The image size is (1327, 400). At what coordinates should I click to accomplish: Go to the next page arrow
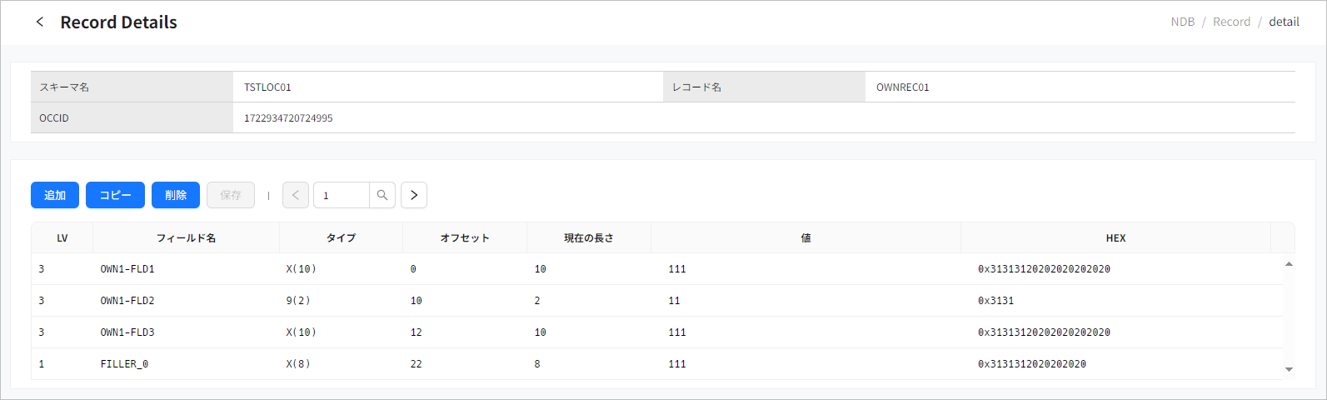pos(414,195)
